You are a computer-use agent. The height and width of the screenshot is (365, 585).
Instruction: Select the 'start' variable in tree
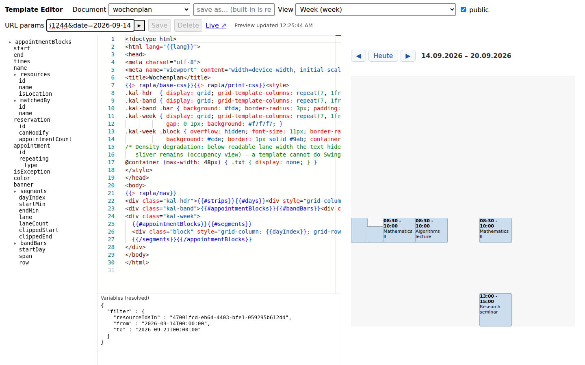22,49
